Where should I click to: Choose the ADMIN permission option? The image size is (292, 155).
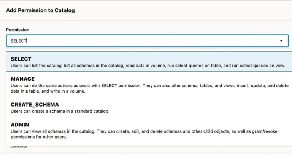pyautogui.click(x=149, y=131)
